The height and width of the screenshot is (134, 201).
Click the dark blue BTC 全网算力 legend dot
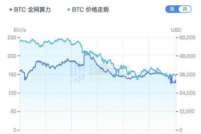pyautogui.click(x=11, y=9)
